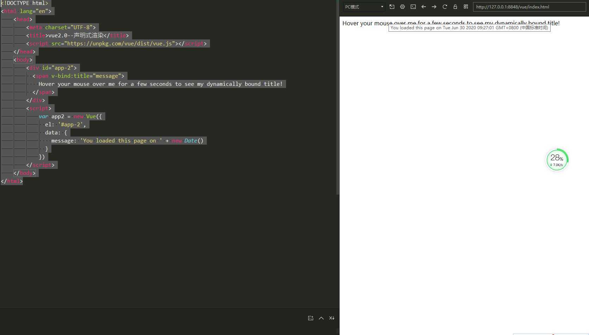
Task: Click the closing </body> tag line
Action: click(24, 173)
